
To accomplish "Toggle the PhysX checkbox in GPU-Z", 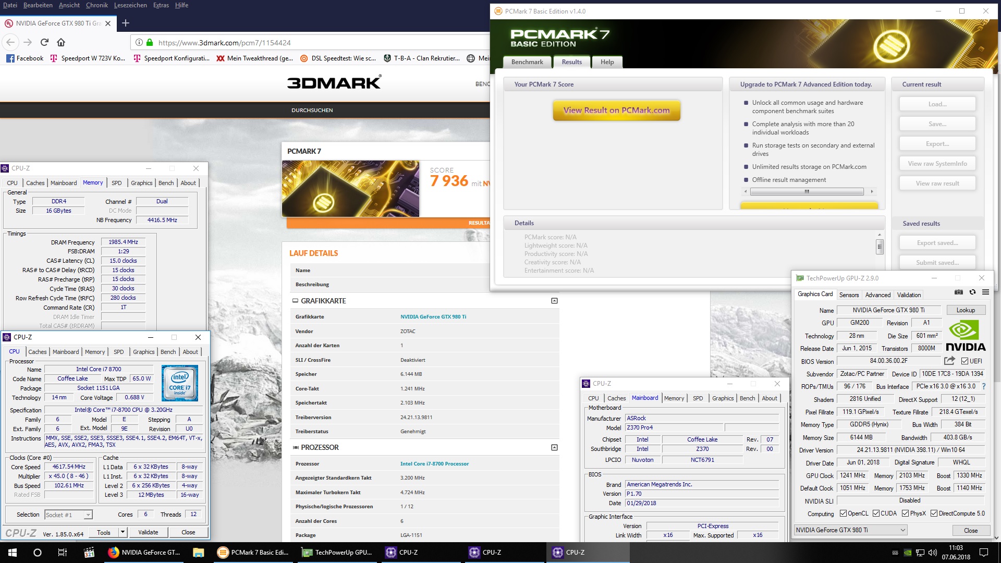I will (x=906, y=513).
